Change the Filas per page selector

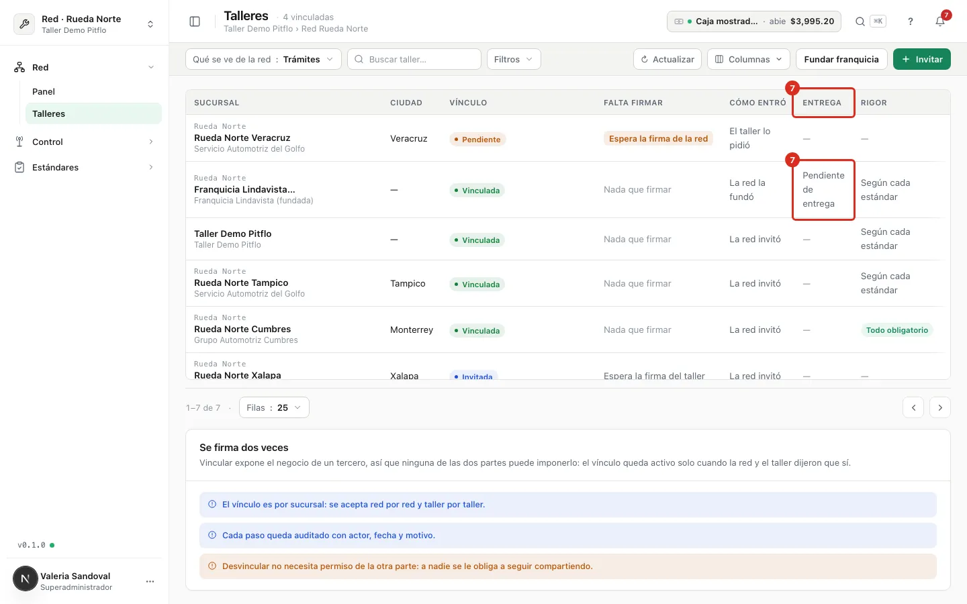point(274,407)
